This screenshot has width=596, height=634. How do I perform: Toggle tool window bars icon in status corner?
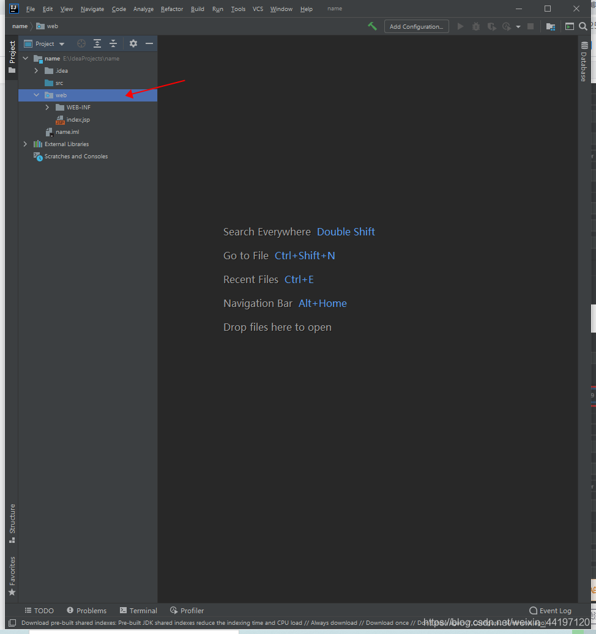tap(12, 623)
